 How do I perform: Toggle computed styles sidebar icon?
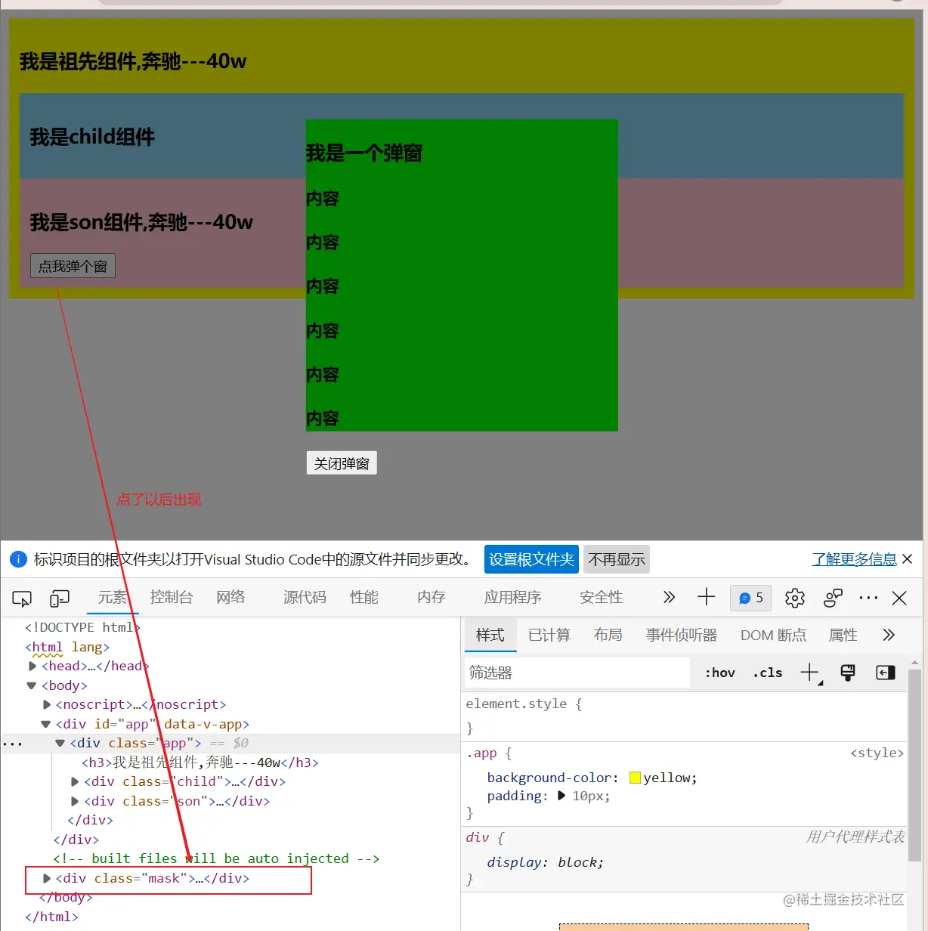[x=885, y=673]
